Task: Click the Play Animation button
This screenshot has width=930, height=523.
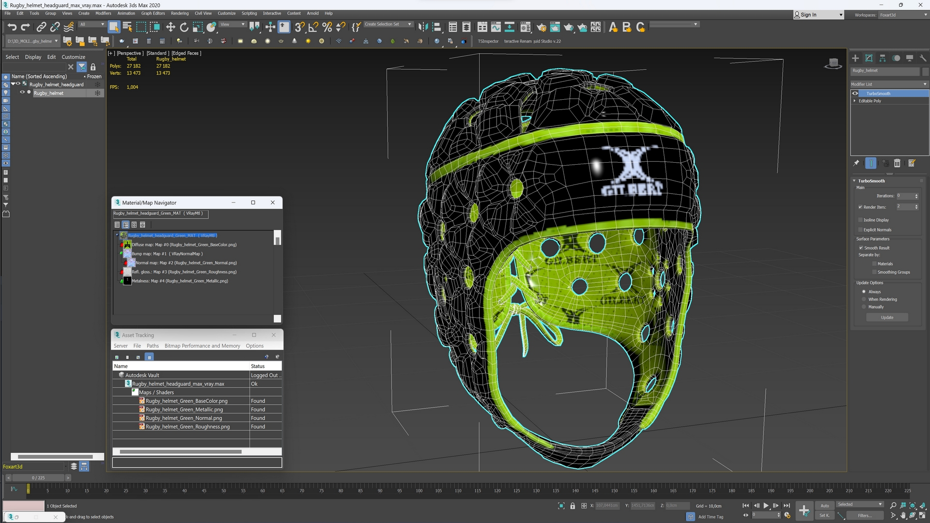Action: (766, 506)
